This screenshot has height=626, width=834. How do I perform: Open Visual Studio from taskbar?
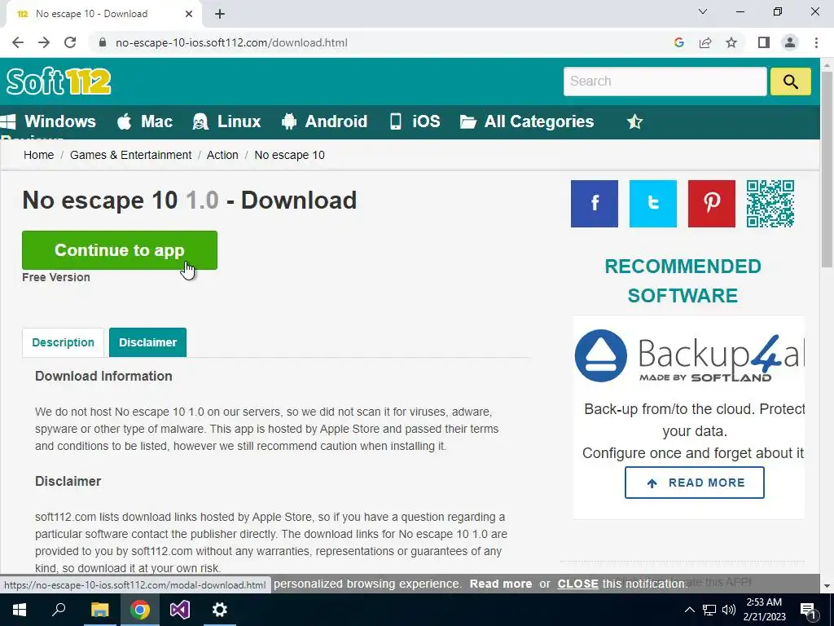pos(180,610)
